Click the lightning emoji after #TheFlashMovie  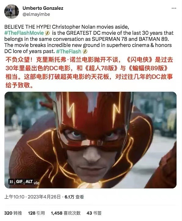coord(48,33)
